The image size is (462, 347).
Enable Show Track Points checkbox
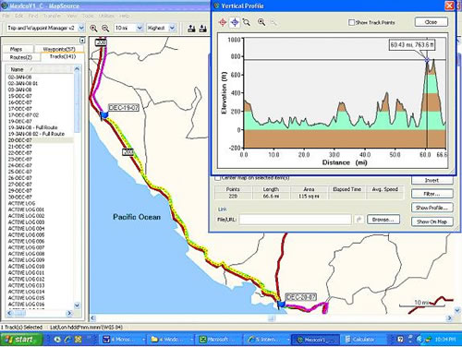(x=351, y=22)
